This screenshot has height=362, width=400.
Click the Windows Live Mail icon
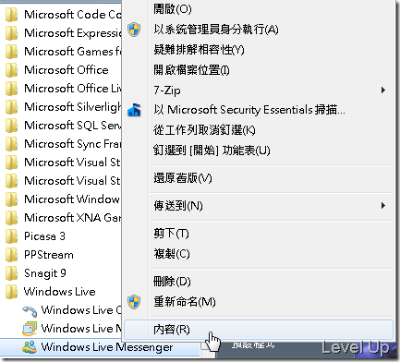pyautogui.click(x=30, y=329)
